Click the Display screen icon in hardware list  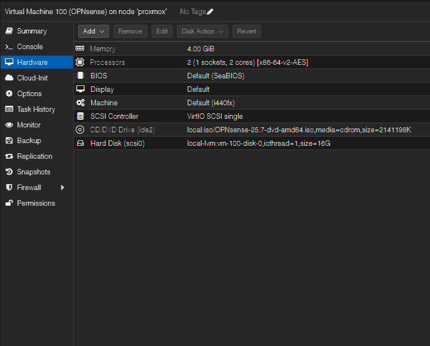click(x=80, y=89)
